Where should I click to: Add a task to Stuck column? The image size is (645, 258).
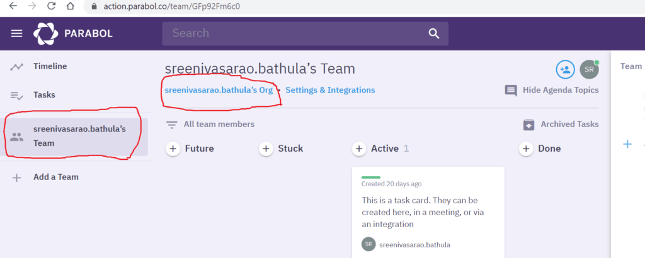point(266,149)
